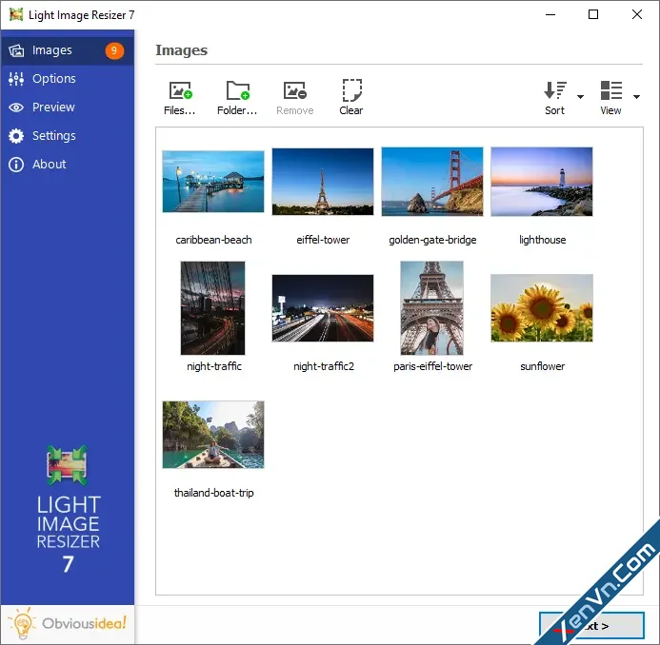Select the paris-eiffel-tower thumbnail

pyautogui.click(x=431, y=308)
